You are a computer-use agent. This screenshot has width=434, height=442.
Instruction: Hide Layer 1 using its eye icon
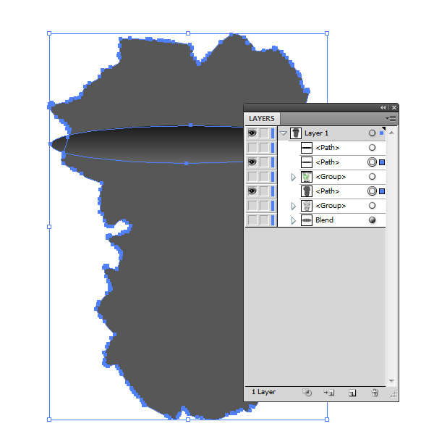pos(252,133)
